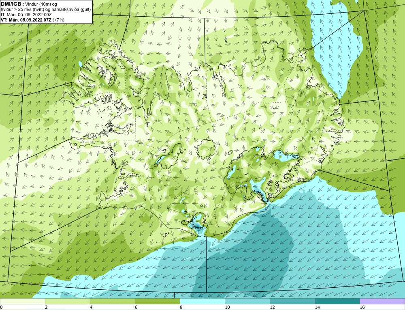Click the 'VT: Mán. 05.09.2022 07Z' valid time
405x310 pixels.
(26, 20)
